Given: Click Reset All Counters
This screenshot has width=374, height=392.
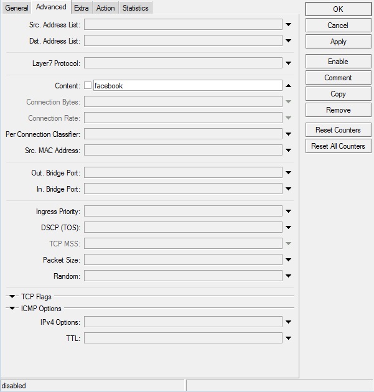Looking at the screenshot, I should coord(338,146).
